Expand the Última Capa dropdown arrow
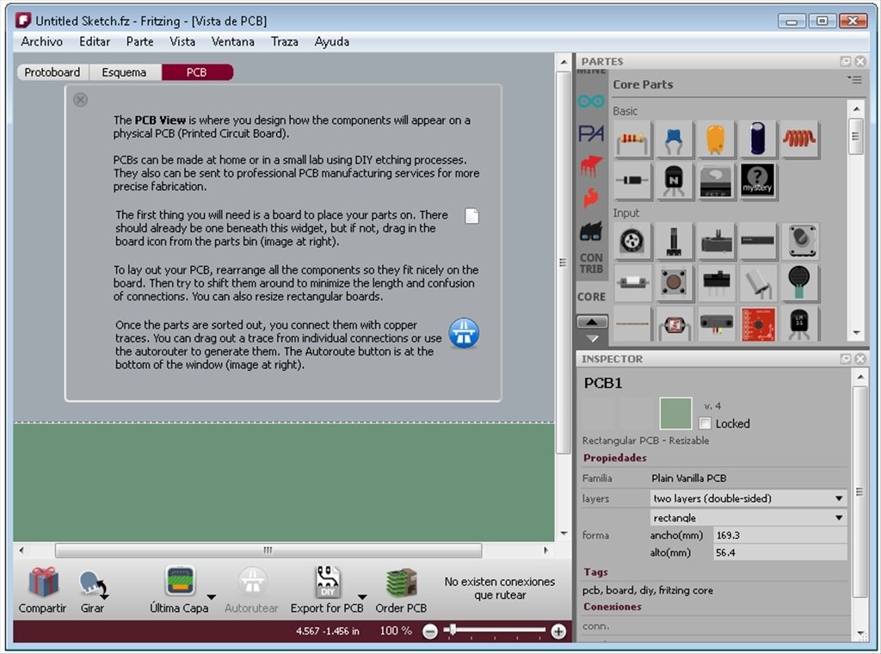Screen dimensions: 881x654 click(212, 597)
